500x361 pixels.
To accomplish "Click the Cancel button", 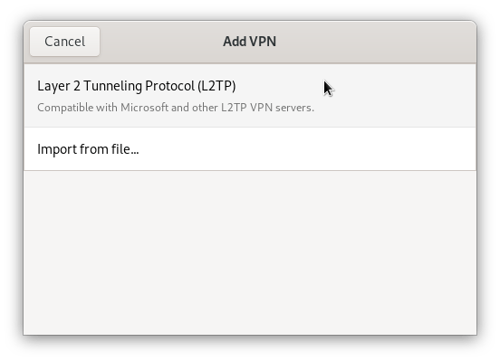I will coord(64,42).
